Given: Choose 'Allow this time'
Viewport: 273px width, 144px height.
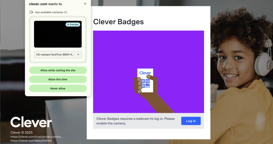Looking at the screenshot, I should point(58,79).
